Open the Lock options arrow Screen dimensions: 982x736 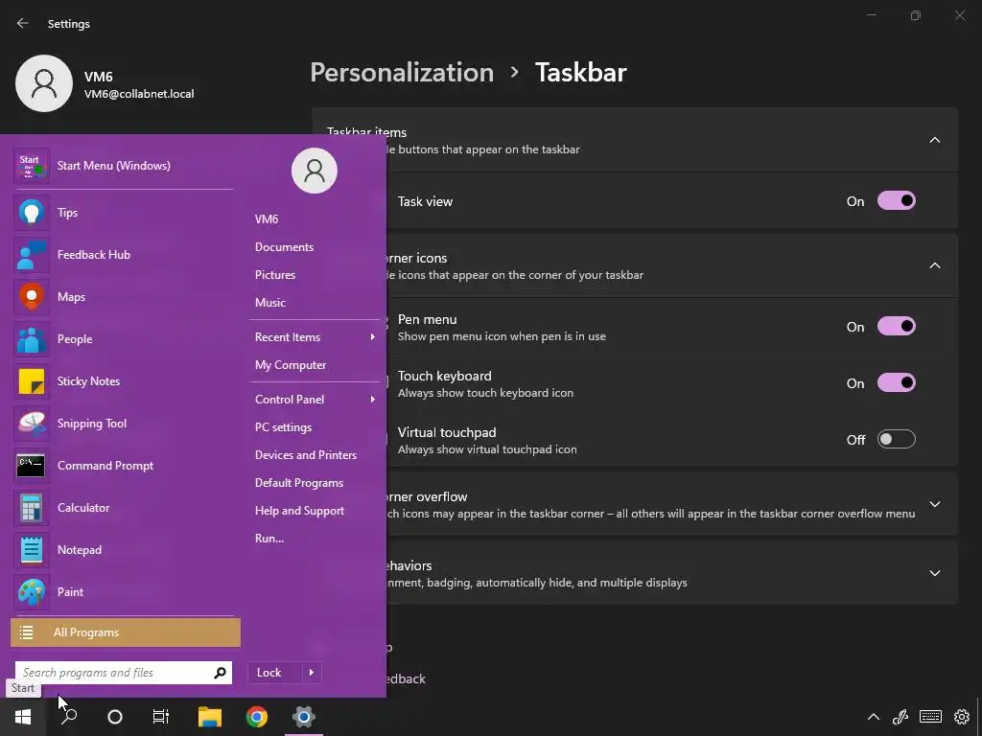point(312,673)
